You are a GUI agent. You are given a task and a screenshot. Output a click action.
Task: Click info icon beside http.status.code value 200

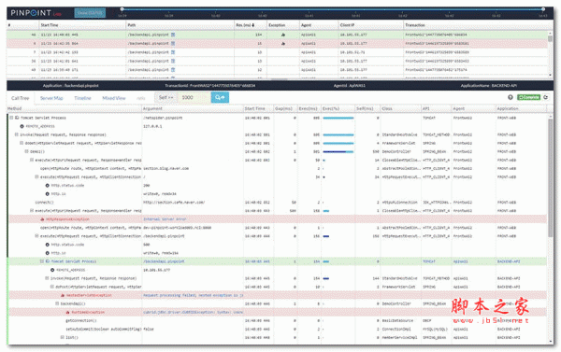(48, 186)
